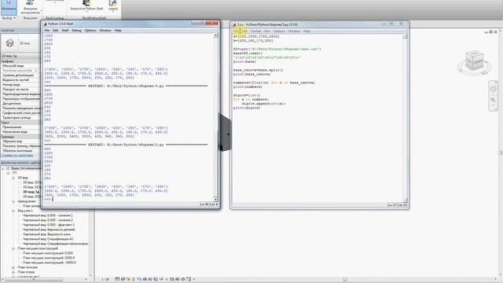
Task: Click the 3D view cube icon in Properties
Action: (9, 43)
